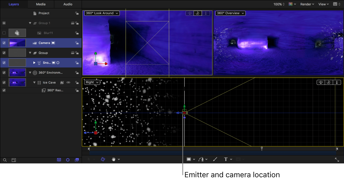The height and width of the screenshot is (181, 344).
Task: Click the dolly control in Right view
Action: click(x=337, y=82)
